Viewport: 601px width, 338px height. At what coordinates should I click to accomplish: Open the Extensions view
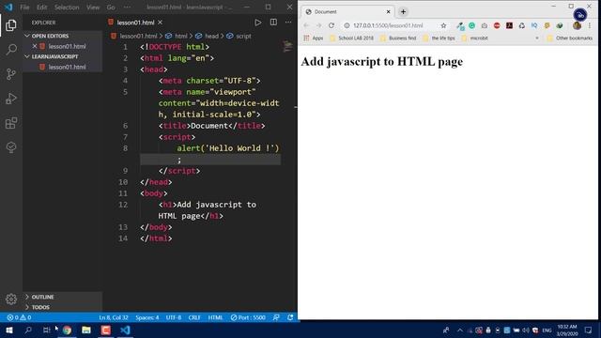tap(11, 123)
